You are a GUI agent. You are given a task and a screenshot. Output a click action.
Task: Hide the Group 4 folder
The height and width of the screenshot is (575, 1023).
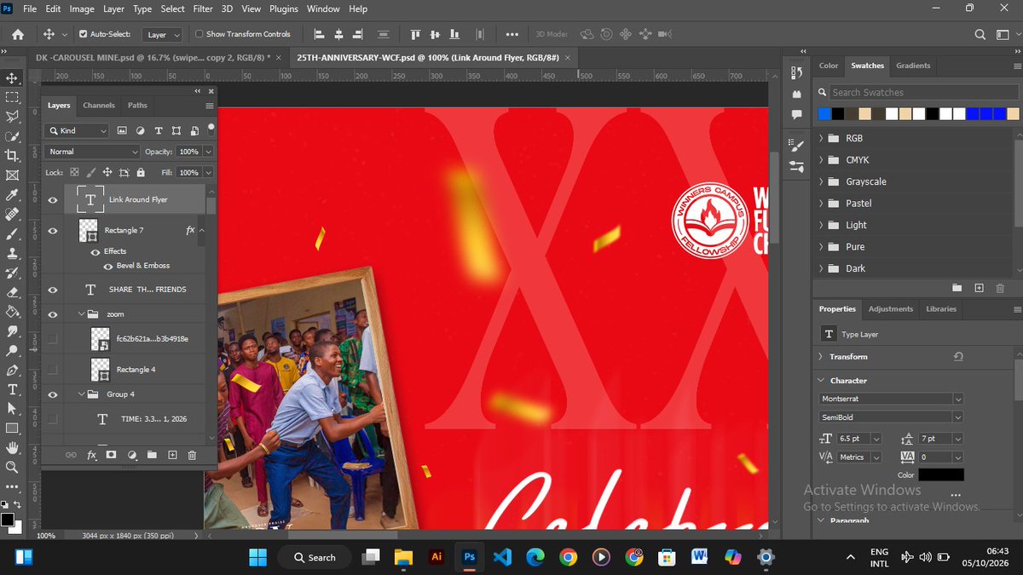point(53,394)
